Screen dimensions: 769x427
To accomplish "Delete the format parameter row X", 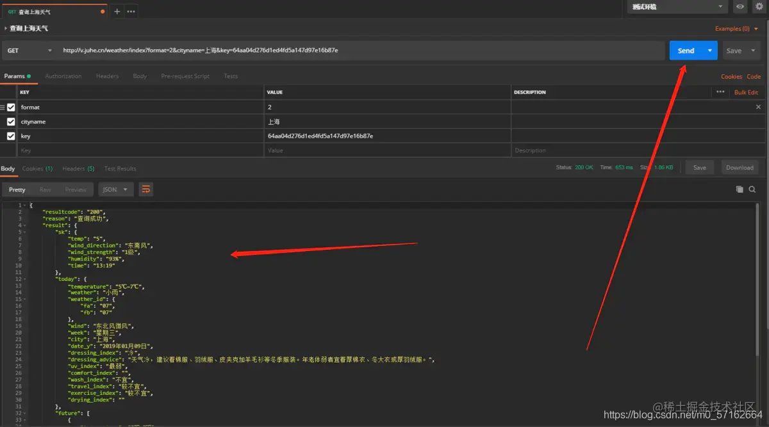I will pyautogui.click(x=759, y=107).
